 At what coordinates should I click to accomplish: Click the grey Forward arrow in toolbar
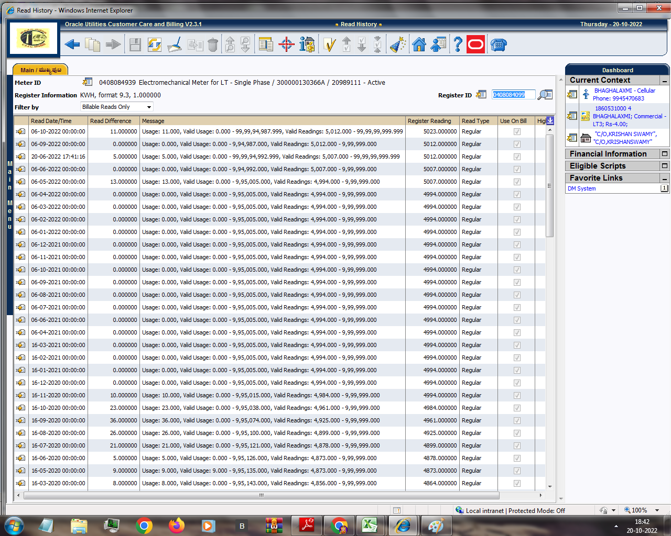(x=113, y=45)
